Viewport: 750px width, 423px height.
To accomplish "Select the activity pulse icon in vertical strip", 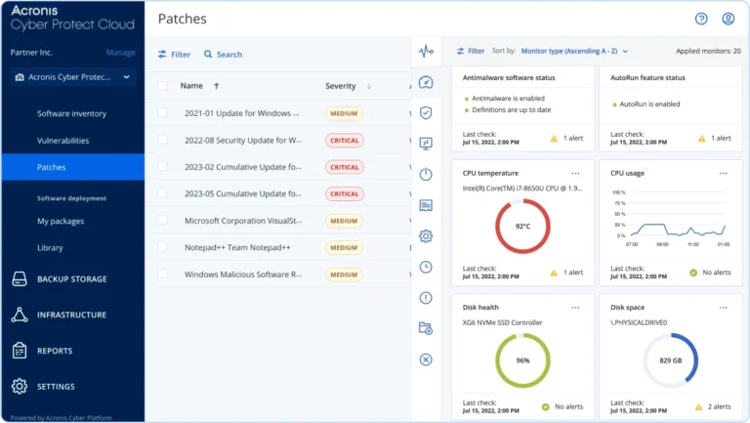I will (426, 51).
